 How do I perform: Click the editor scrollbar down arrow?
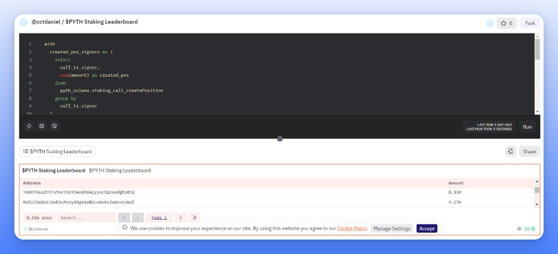click(538, 112)
